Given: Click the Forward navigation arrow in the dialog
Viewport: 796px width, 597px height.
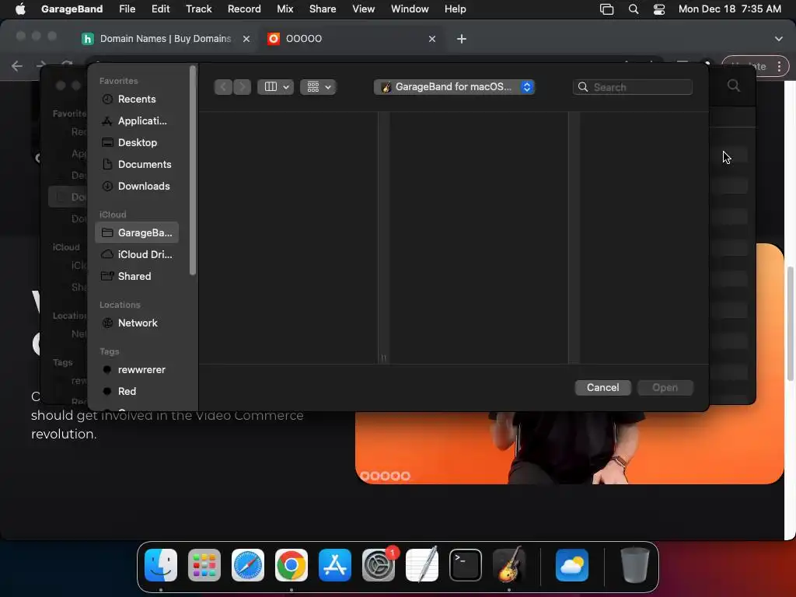Looking at the screenshot, I should coord(243,87).
